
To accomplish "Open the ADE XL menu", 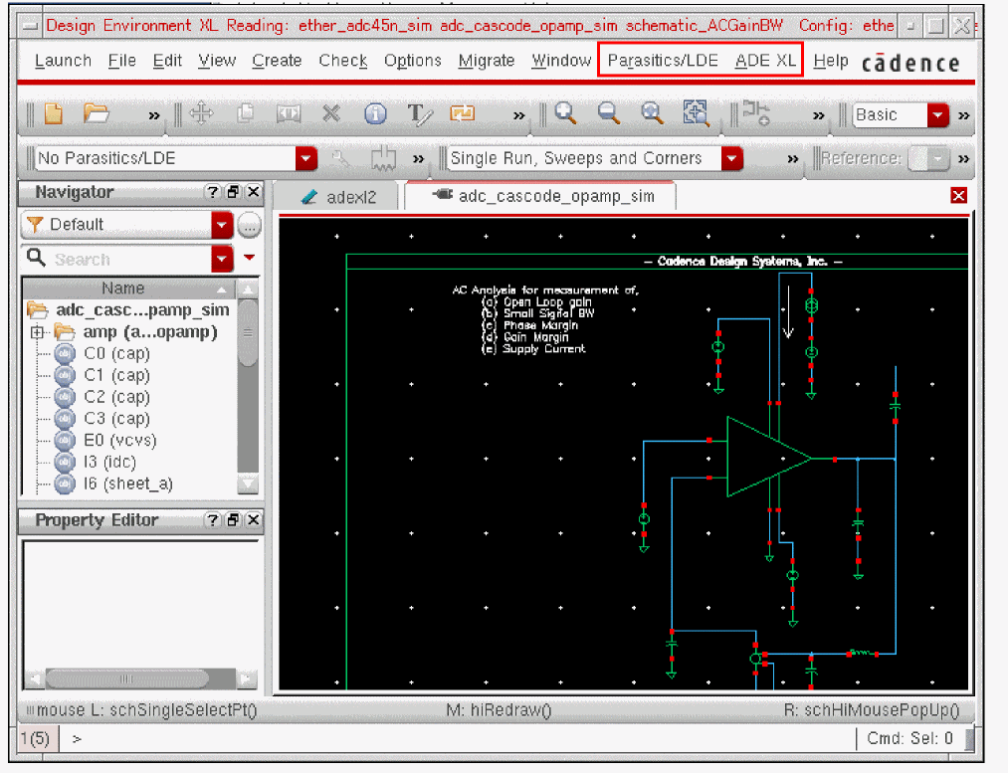I will click(x=765, y=61).
